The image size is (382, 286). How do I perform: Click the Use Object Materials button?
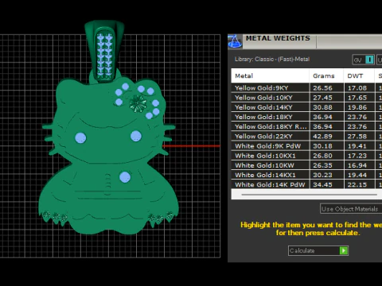pyautogui.click(x=351, y=209)
